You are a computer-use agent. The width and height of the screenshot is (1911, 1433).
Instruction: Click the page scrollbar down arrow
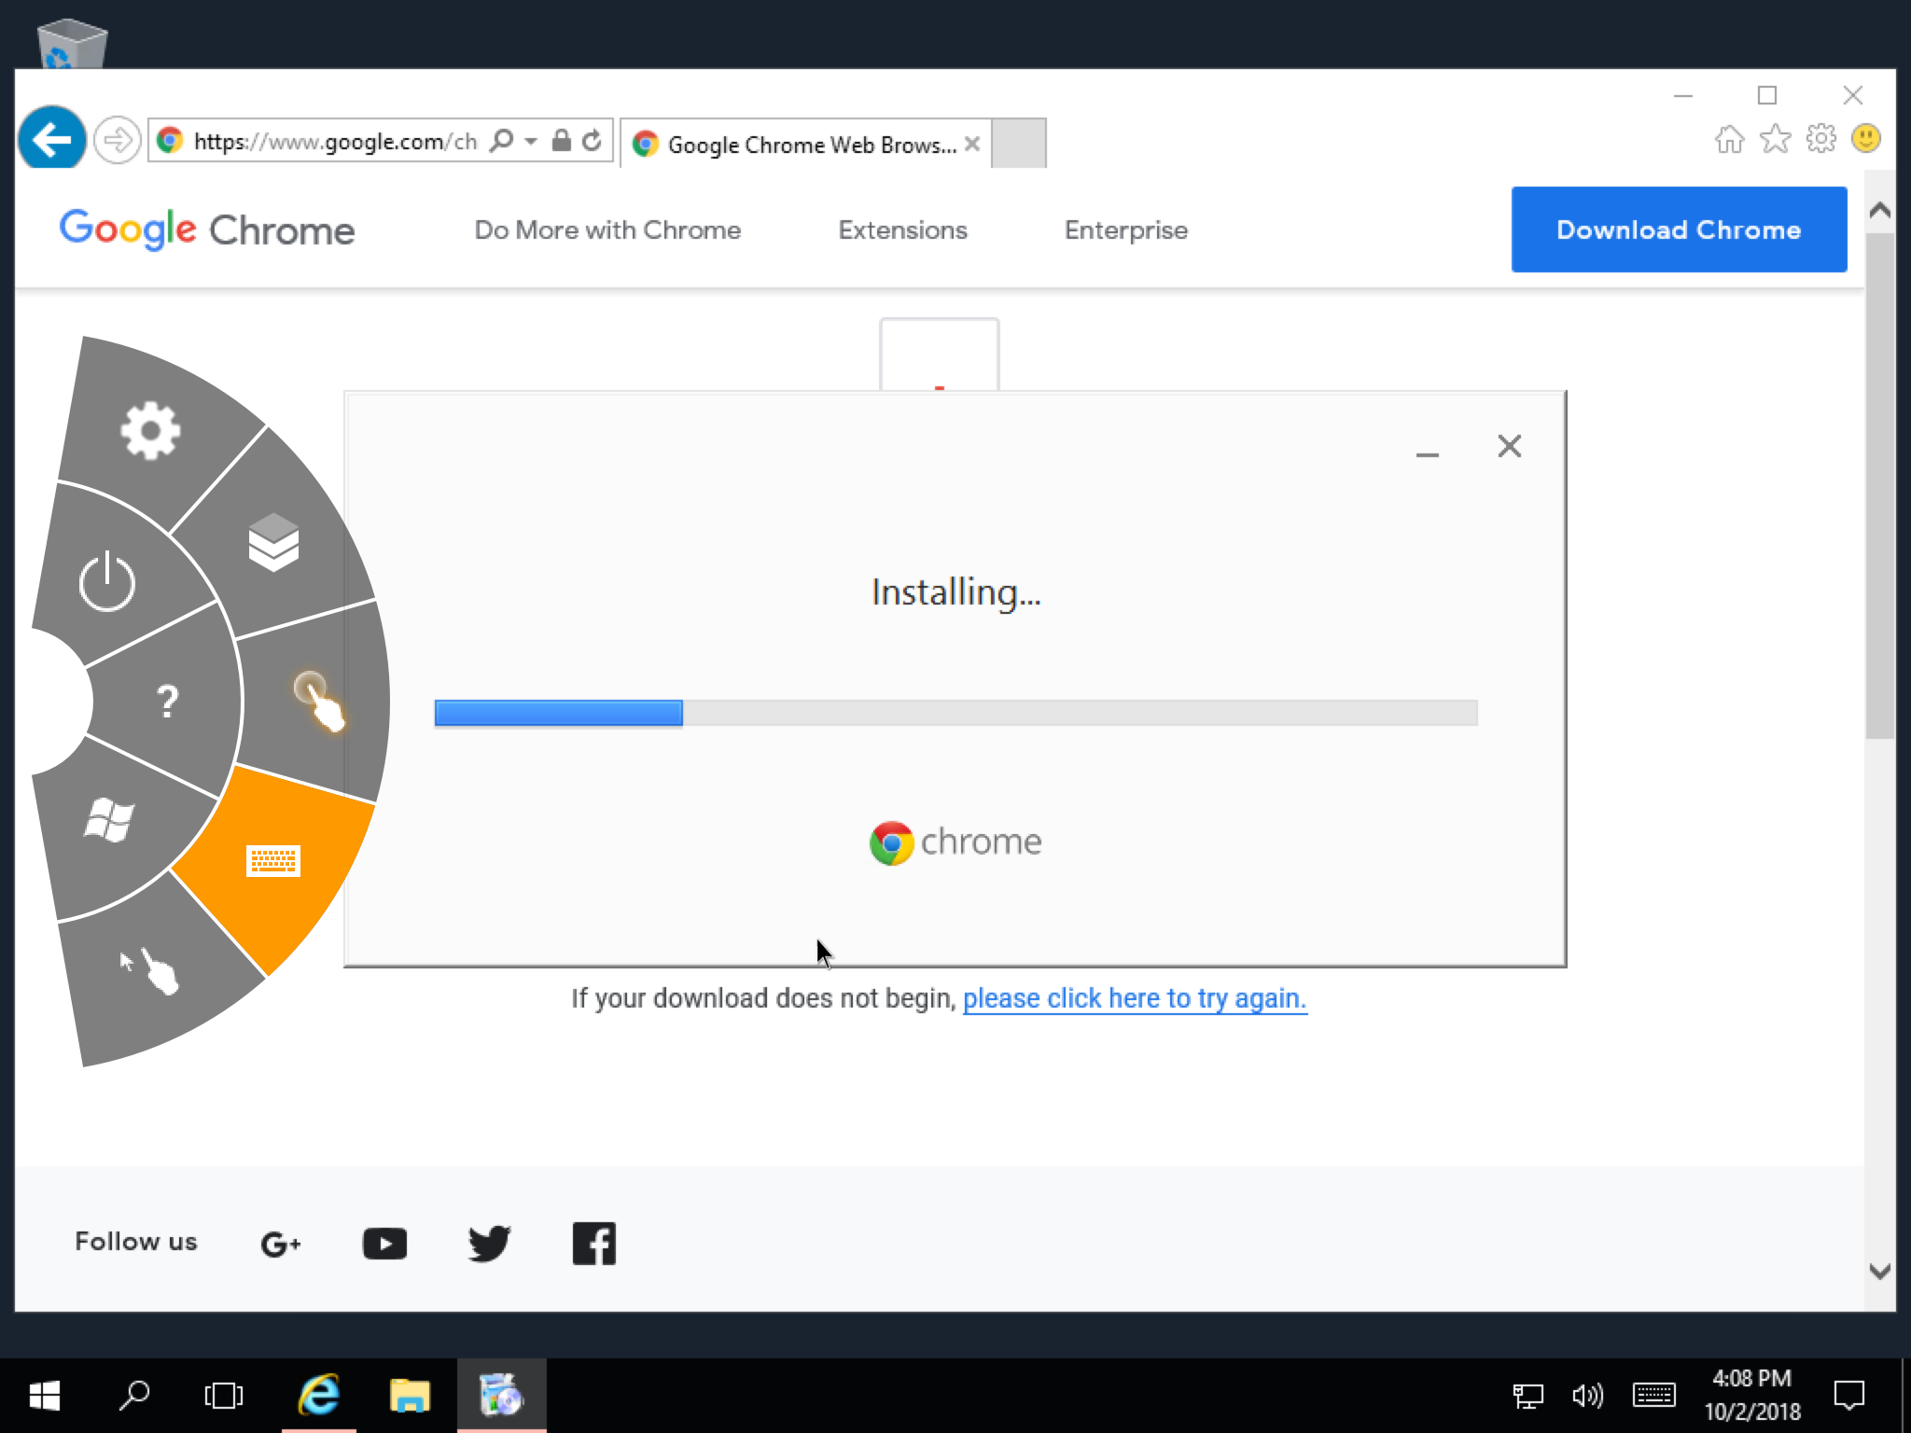point(1880,1272)
